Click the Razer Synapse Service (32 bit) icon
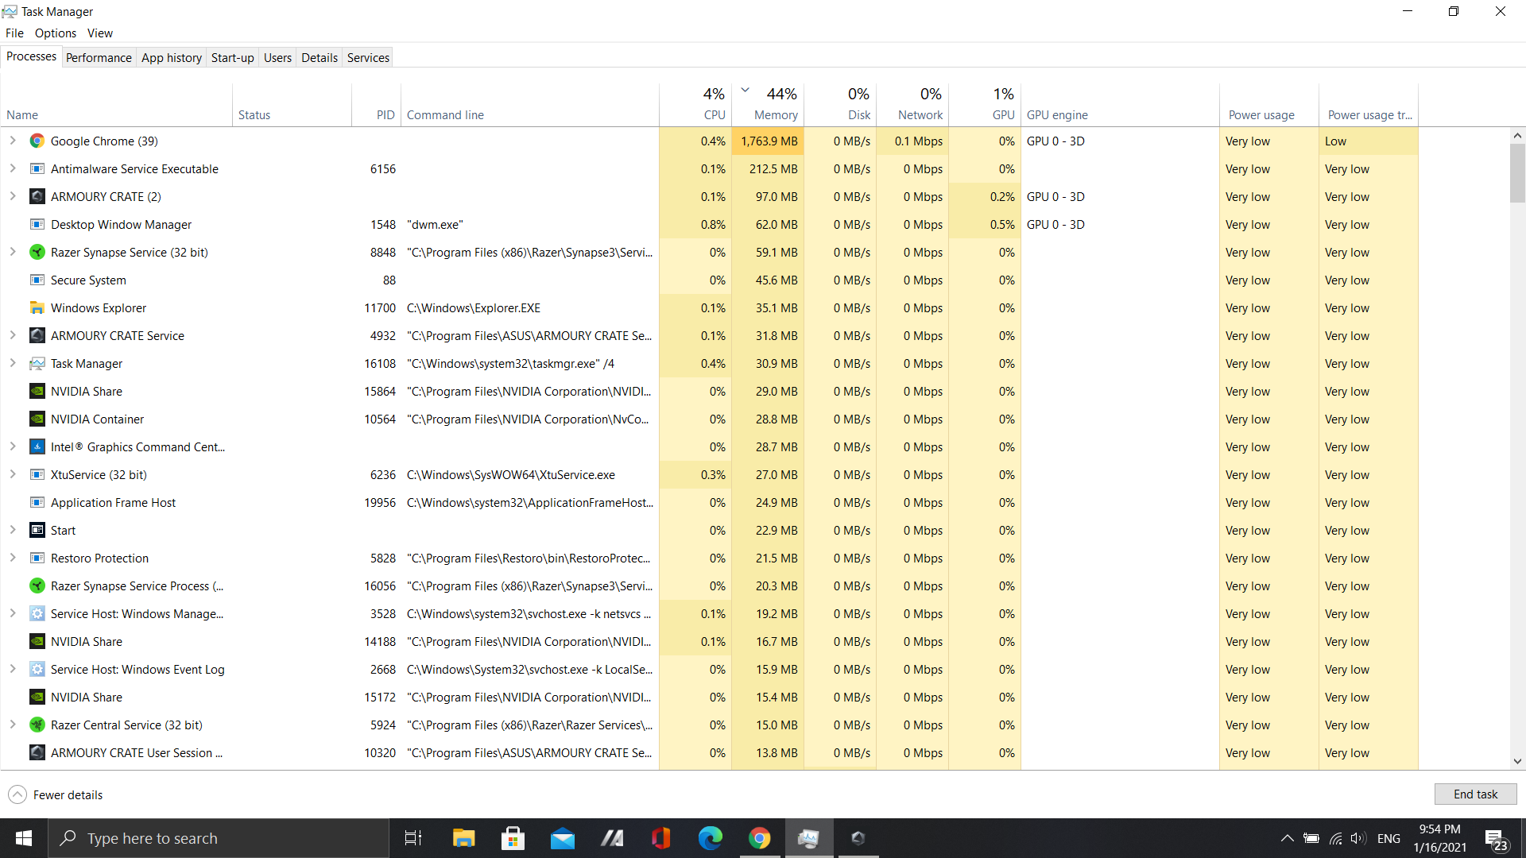This screenshot has width=1526, height=858. [37, 252]
